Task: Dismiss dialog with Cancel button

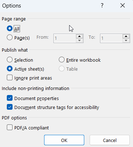Action: coord(110,140)
